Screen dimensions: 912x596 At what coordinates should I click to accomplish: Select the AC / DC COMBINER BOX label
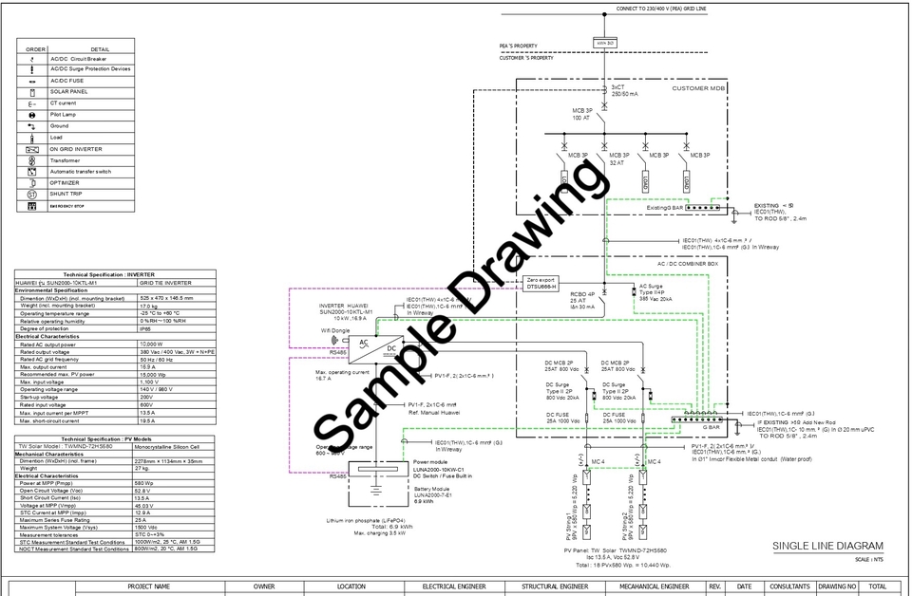[688, 264]
